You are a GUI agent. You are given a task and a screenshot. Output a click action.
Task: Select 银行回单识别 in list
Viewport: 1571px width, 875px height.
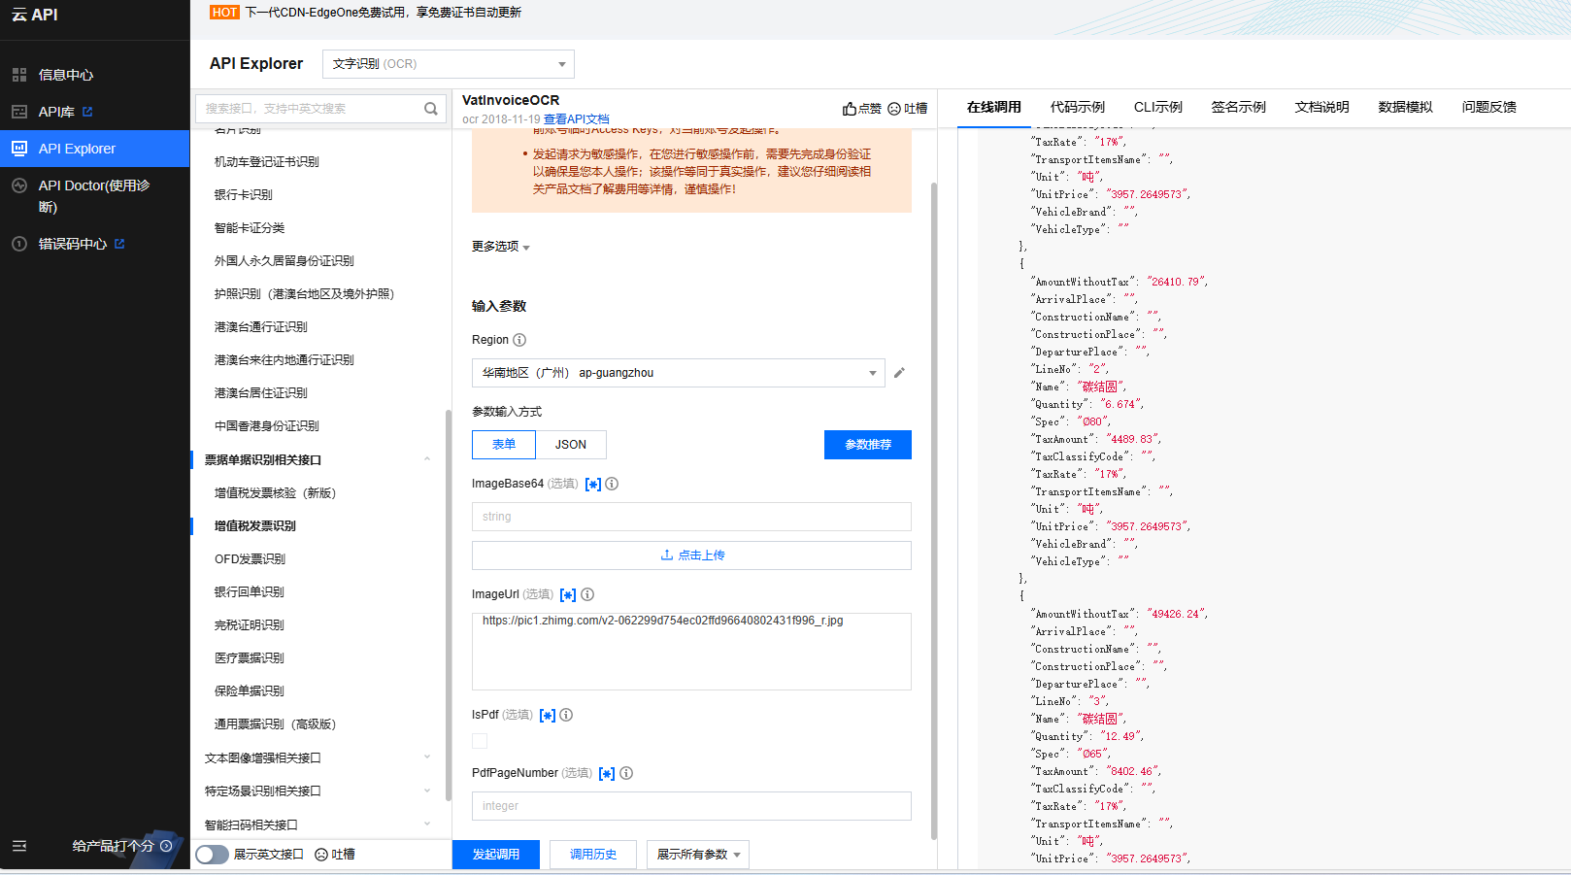tap(250, 592)
